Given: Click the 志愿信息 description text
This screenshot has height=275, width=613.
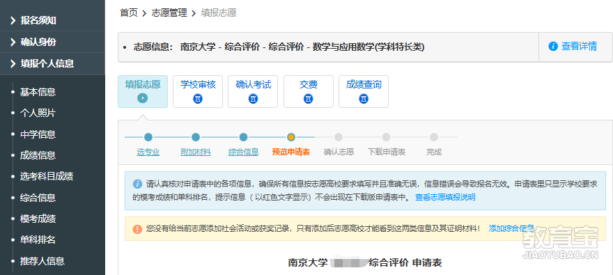Looking at the screenshot, I should coord(279,47).
